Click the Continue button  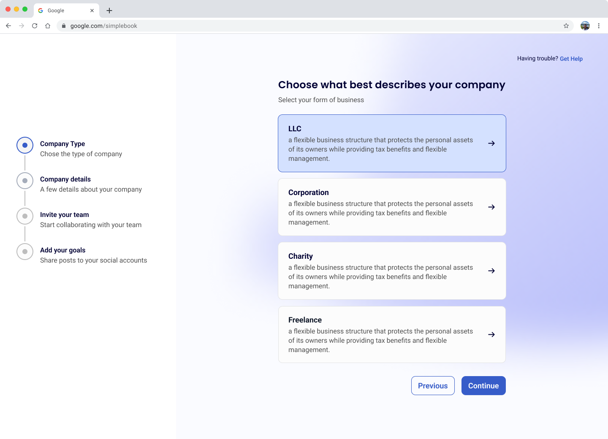tap(483, 386)
